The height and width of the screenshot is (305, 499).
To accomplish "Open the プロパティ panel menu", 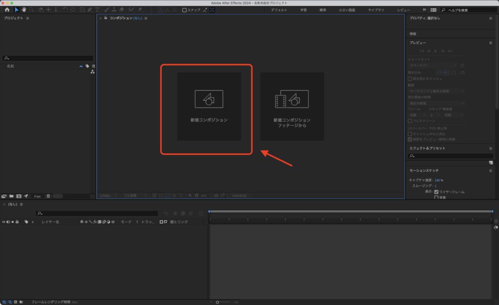I will click(x=490, y=18).
